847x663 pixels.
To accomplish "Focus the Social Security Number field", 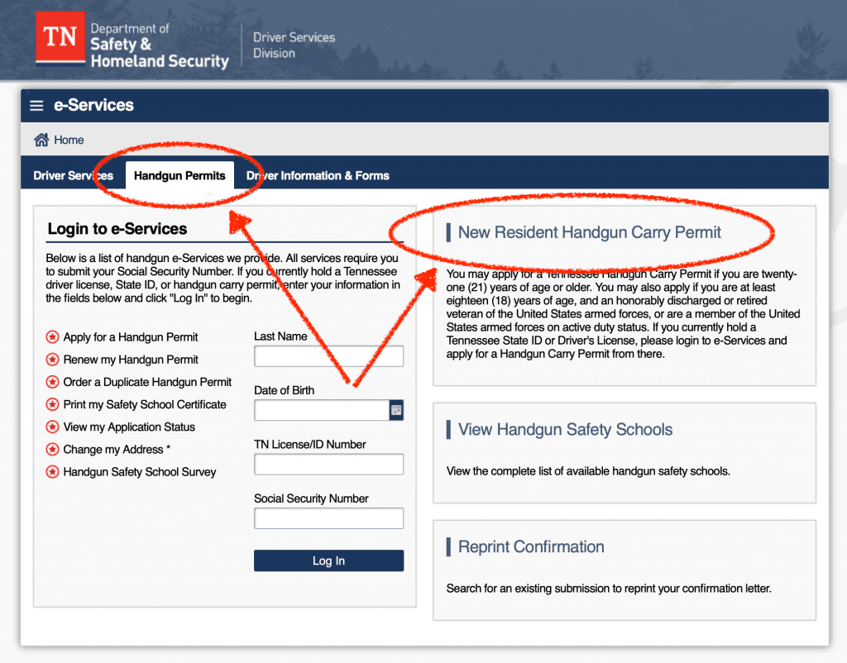I will [328, 518].
